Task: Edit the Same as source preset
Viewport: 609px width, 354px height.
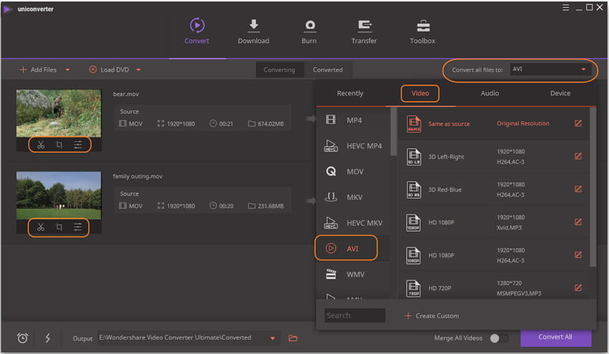Action: point(578,123)
